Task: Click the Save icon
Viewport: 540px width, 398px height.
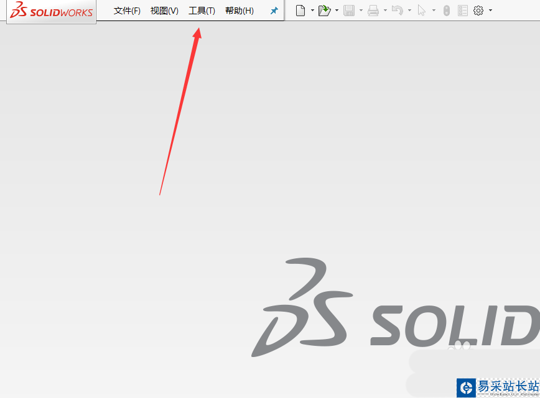Action: (349, 11)
